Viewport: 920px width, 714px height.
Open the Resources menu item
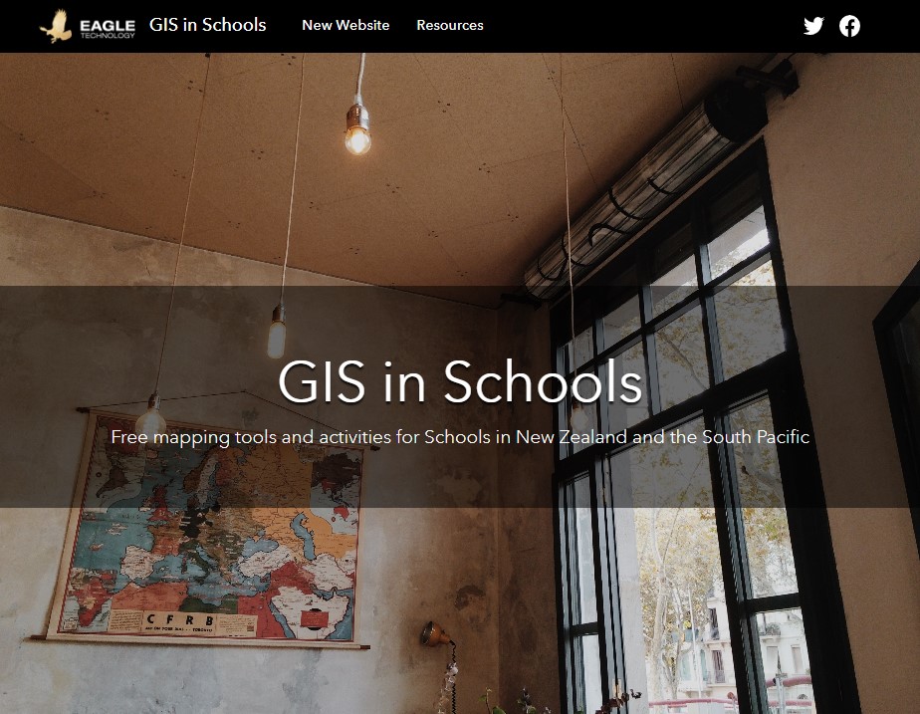(450, 25)
